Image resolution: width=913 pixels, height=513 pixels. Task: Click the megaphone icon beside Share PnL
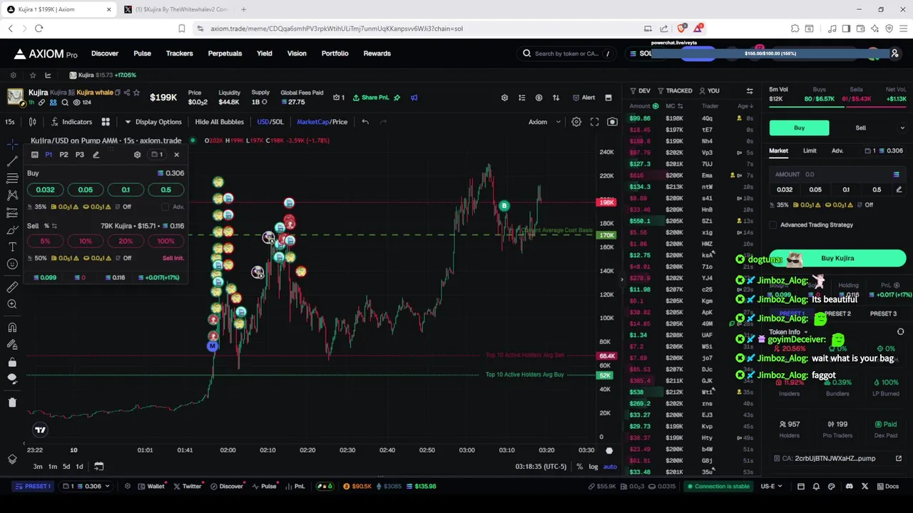(414, 98)
